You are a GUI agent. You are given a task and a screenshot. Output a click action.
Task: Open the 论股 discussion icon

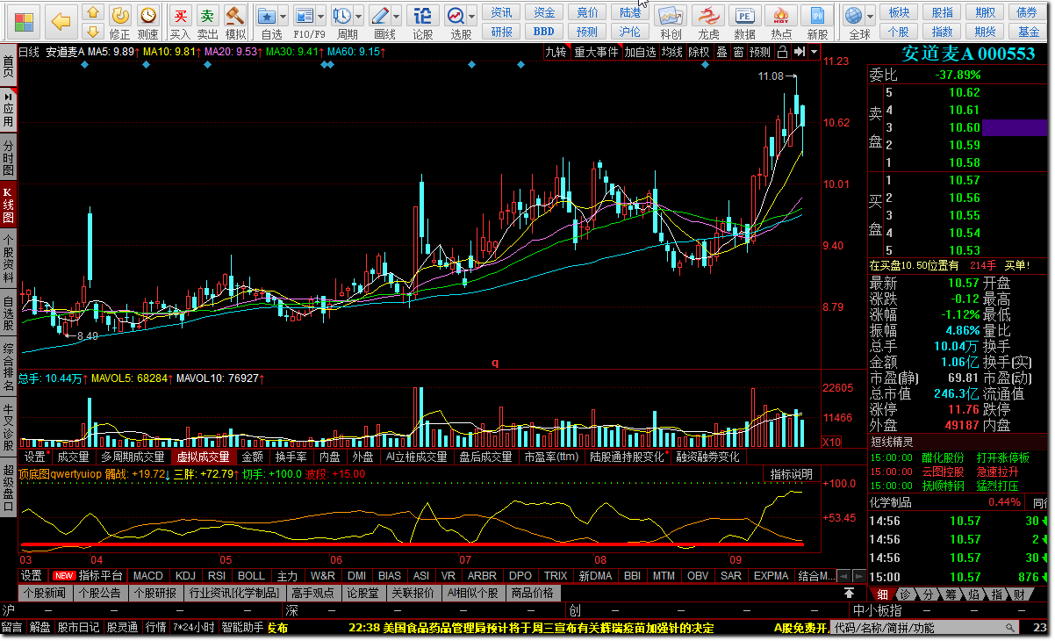[x=423, y=15]
